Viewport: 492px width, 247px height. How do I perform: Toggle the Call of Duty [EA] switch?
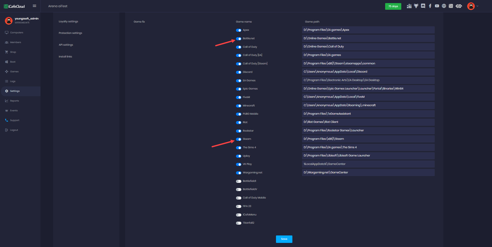(239, 55)
